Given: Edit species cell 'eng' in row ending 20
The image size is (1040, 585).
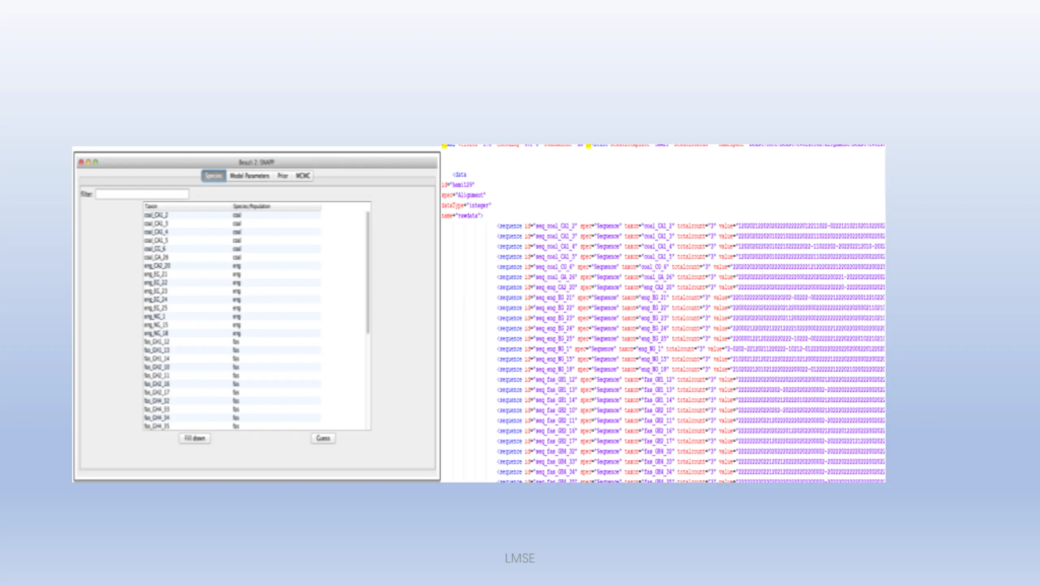Looking at the screenshot, I should click(x=277, y=266).
